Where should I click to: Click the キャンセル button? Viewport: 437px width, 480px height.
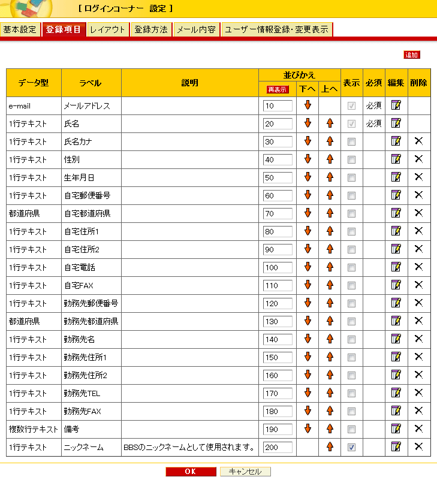(x=245, y=472)
